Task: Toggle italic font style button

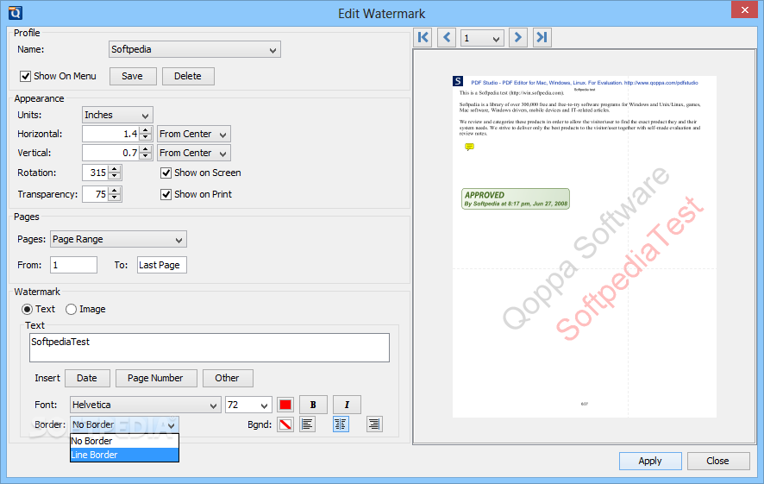Action: [x=347, y=405]
